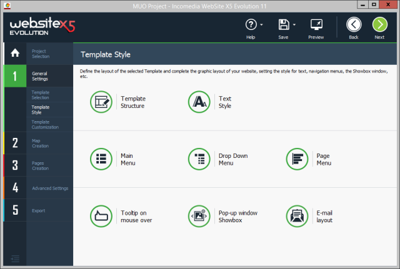Image resolution: width=400 pixels, height=269 pixels.
Task: Click the Help question mark icon
Action: click(251, 25)
